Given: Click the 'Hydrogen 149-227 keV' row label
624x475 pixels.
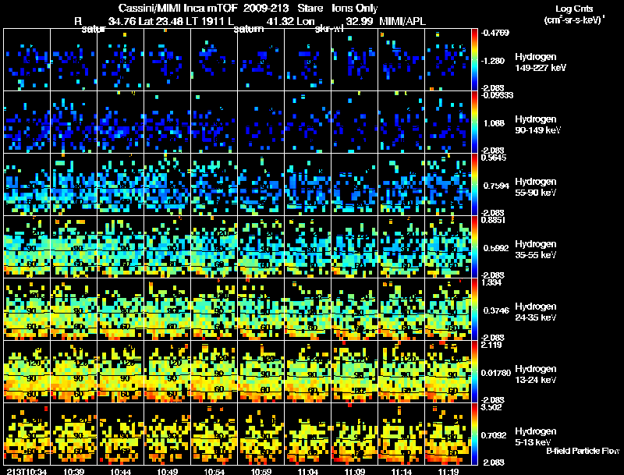Looking at the screenshot, I should pyautogui.click(x=541, y=62).
